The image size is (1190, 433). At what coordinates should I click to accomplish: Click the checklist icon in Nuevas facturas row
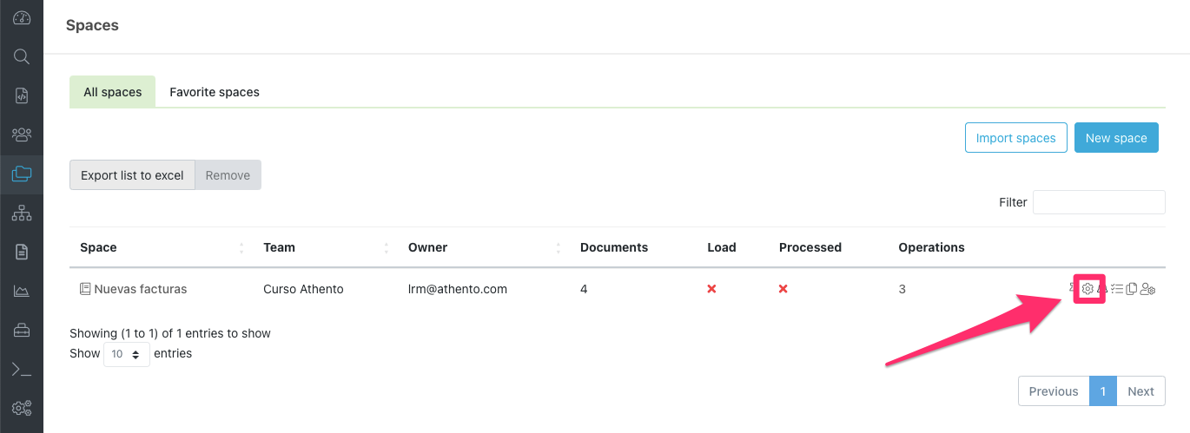click(x=1117, y=289)
